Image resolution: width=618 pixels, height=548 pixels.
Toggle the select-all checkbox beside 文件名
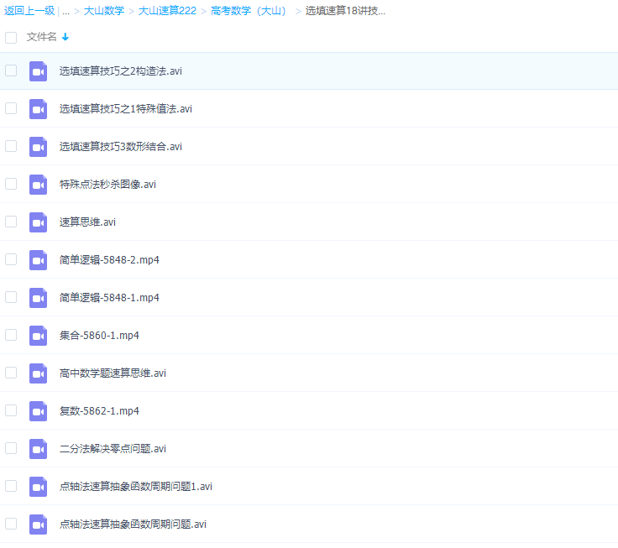[11, 37]
